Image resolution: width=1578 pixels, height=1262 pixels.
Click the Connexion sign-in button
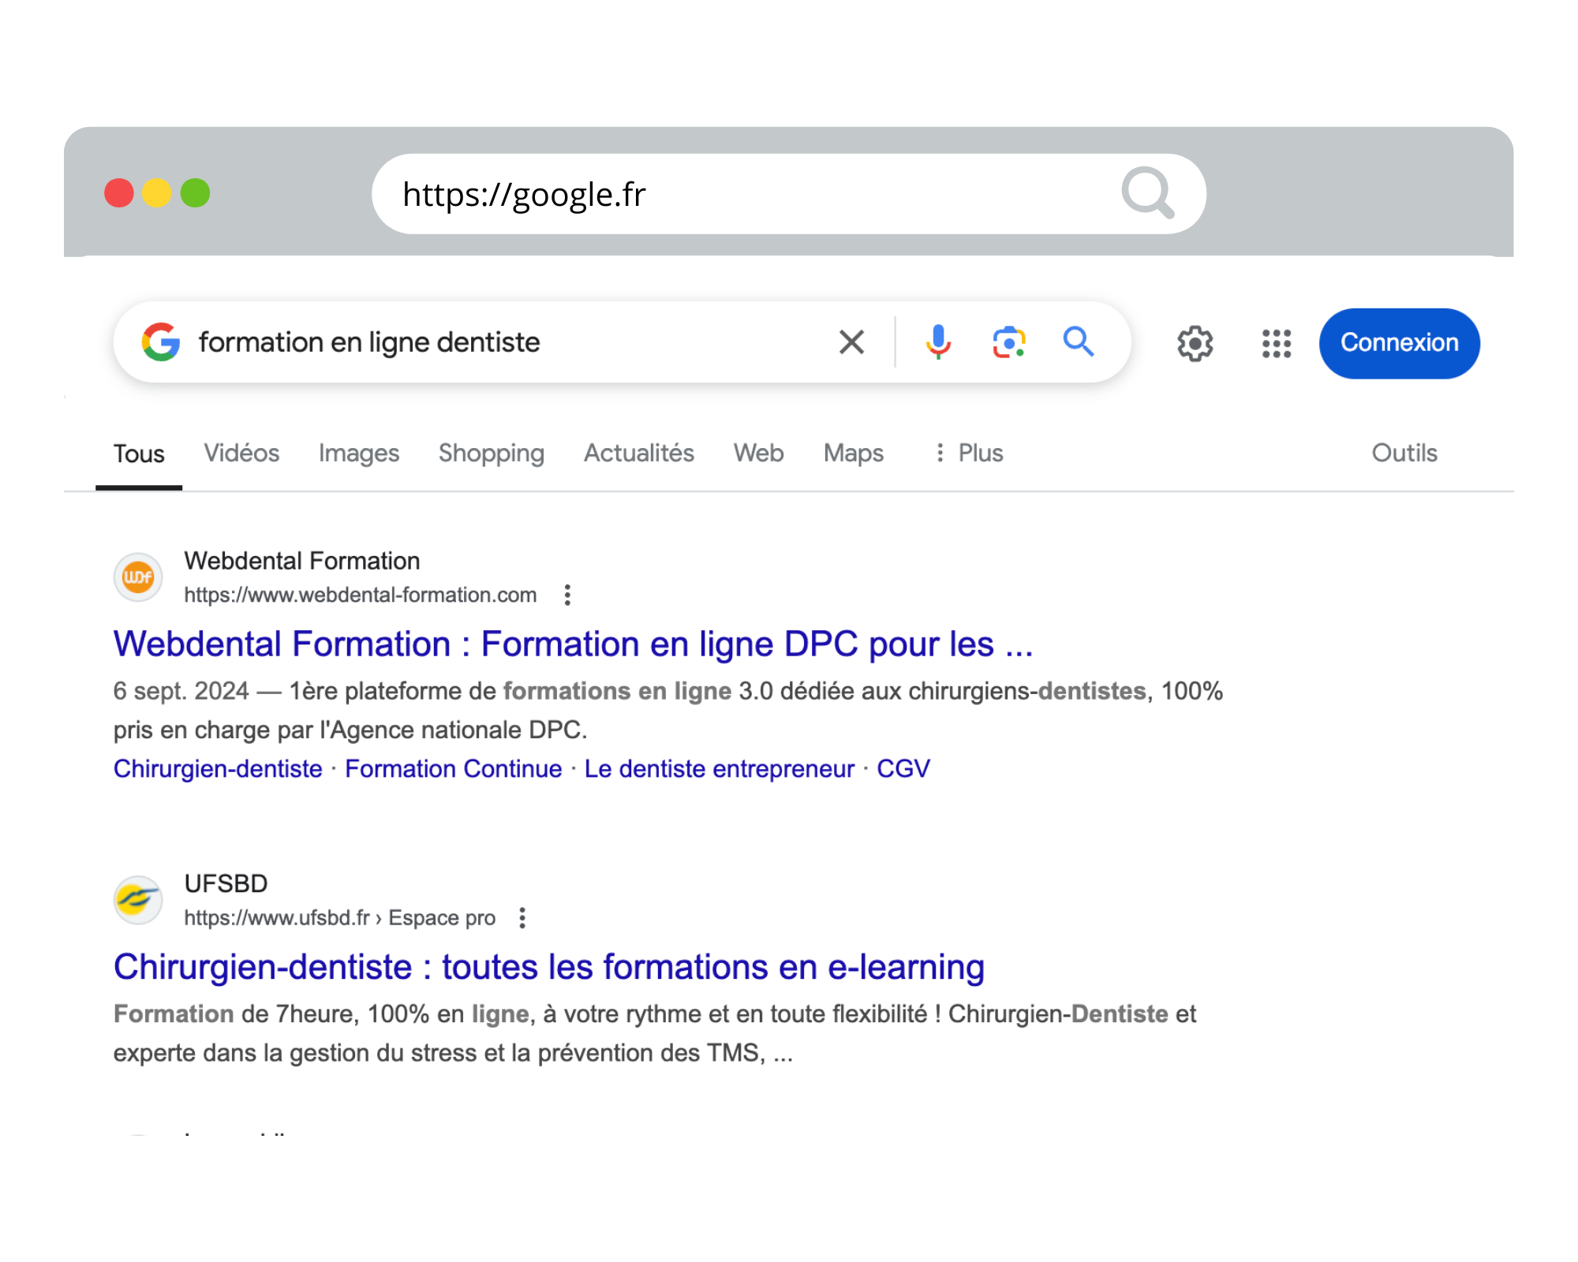[1399, 343]
